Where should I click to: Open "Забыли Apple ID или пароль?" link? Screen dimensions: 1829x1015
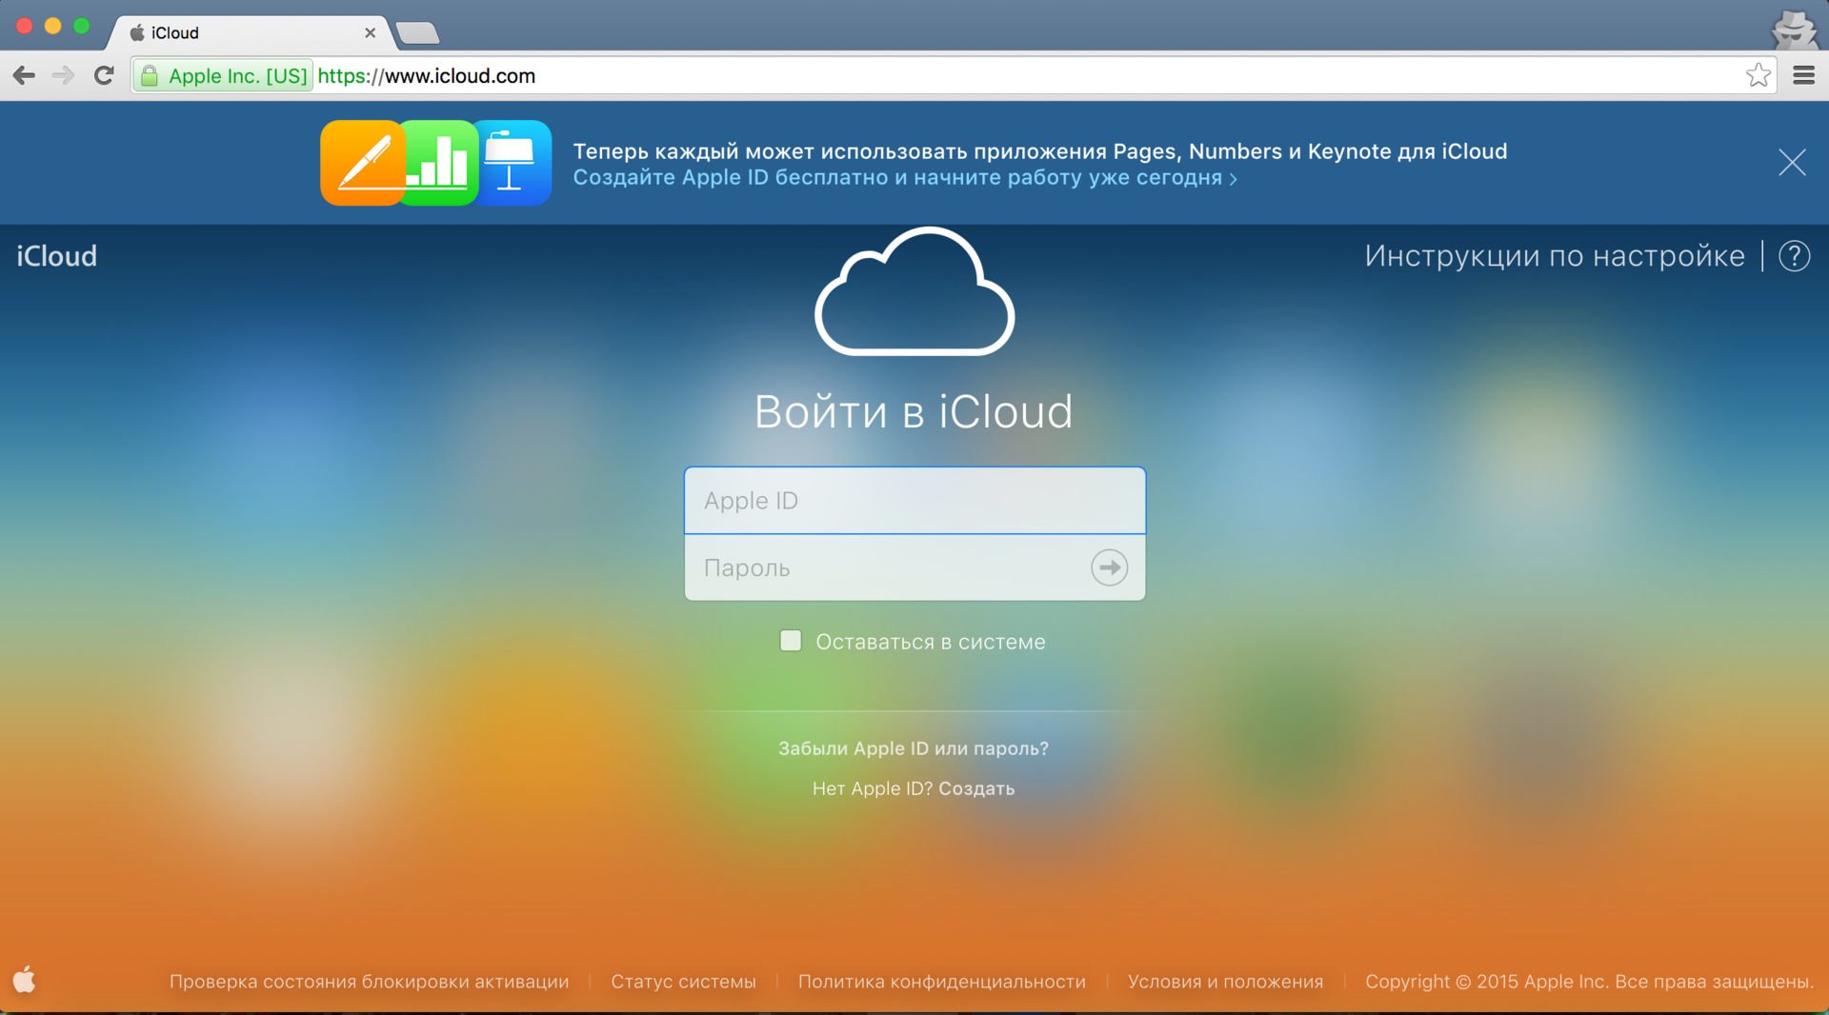pos(914,748)
